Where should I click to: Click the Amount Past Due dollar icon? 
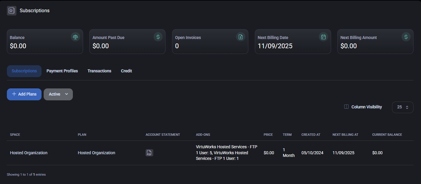(158, 37)
